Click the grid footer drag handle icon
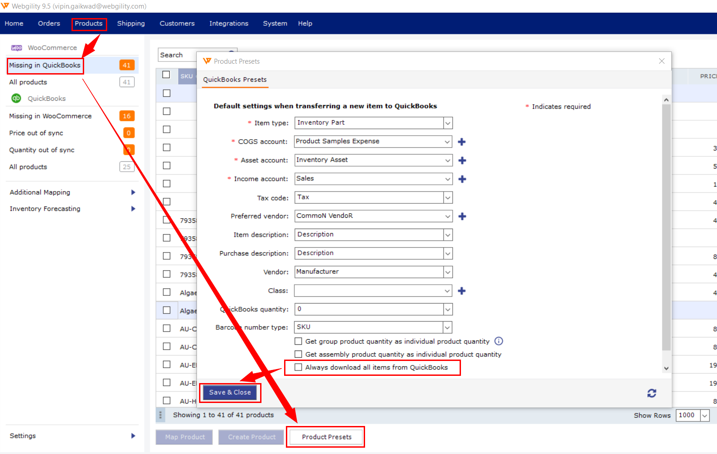Viewport: 717px width, 454px height. pos(160,415)
